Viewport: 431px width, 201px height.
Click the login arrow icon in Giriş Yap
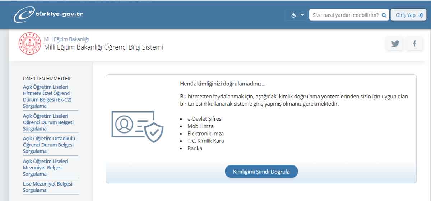[420, 15]
